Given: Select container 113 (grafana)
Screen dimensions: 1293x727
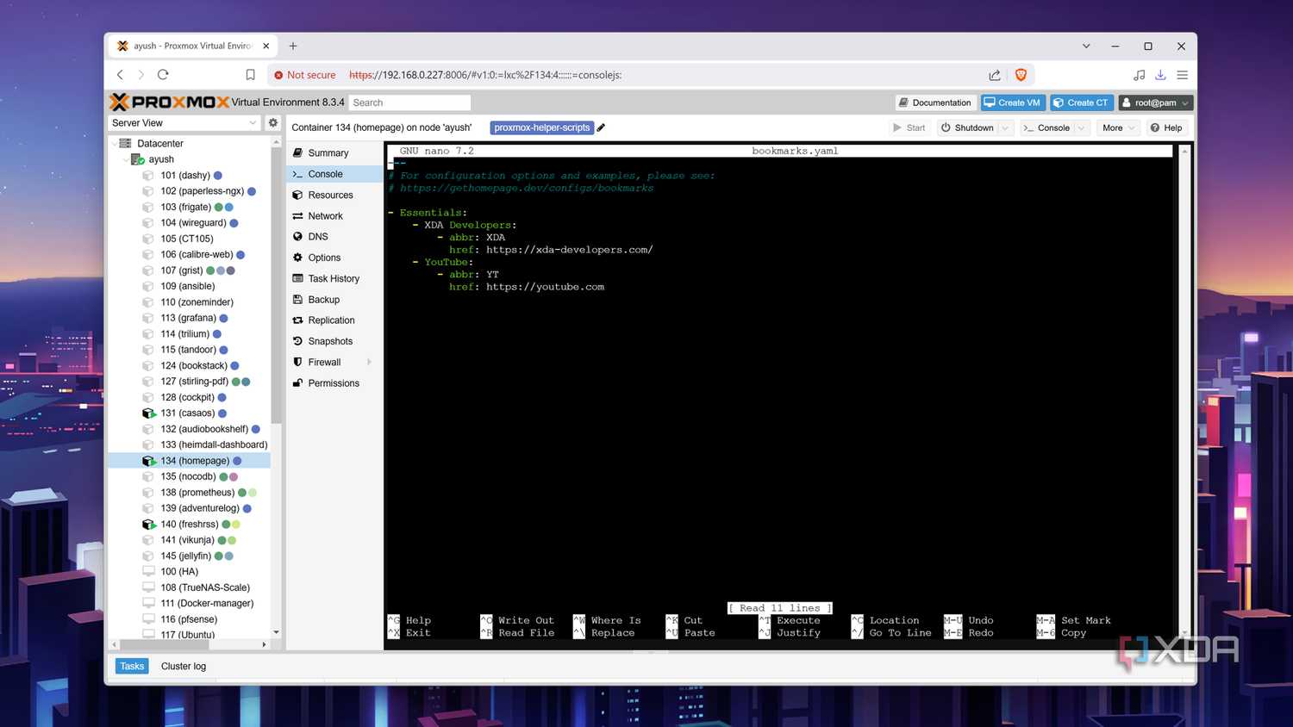Looking at the screenshot, I should (190, 318).
